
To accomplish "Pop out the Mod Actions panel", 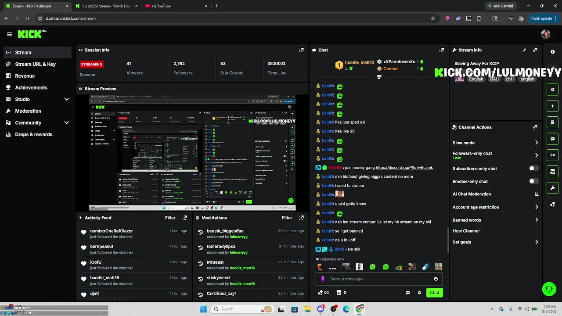I will coord(301,218).
